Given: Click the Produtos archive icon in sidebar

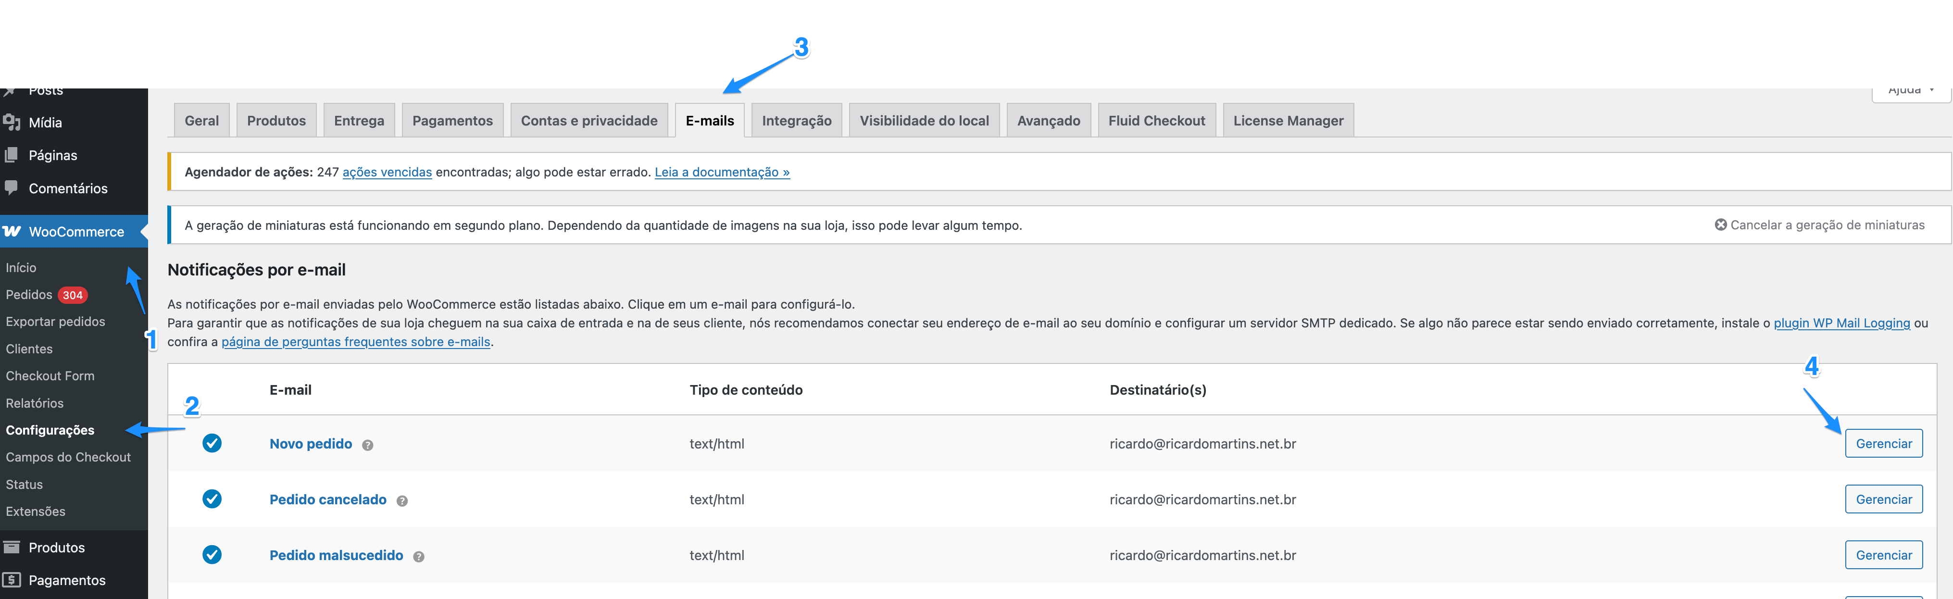Looking at the screenshot, I should click(12, 547).
